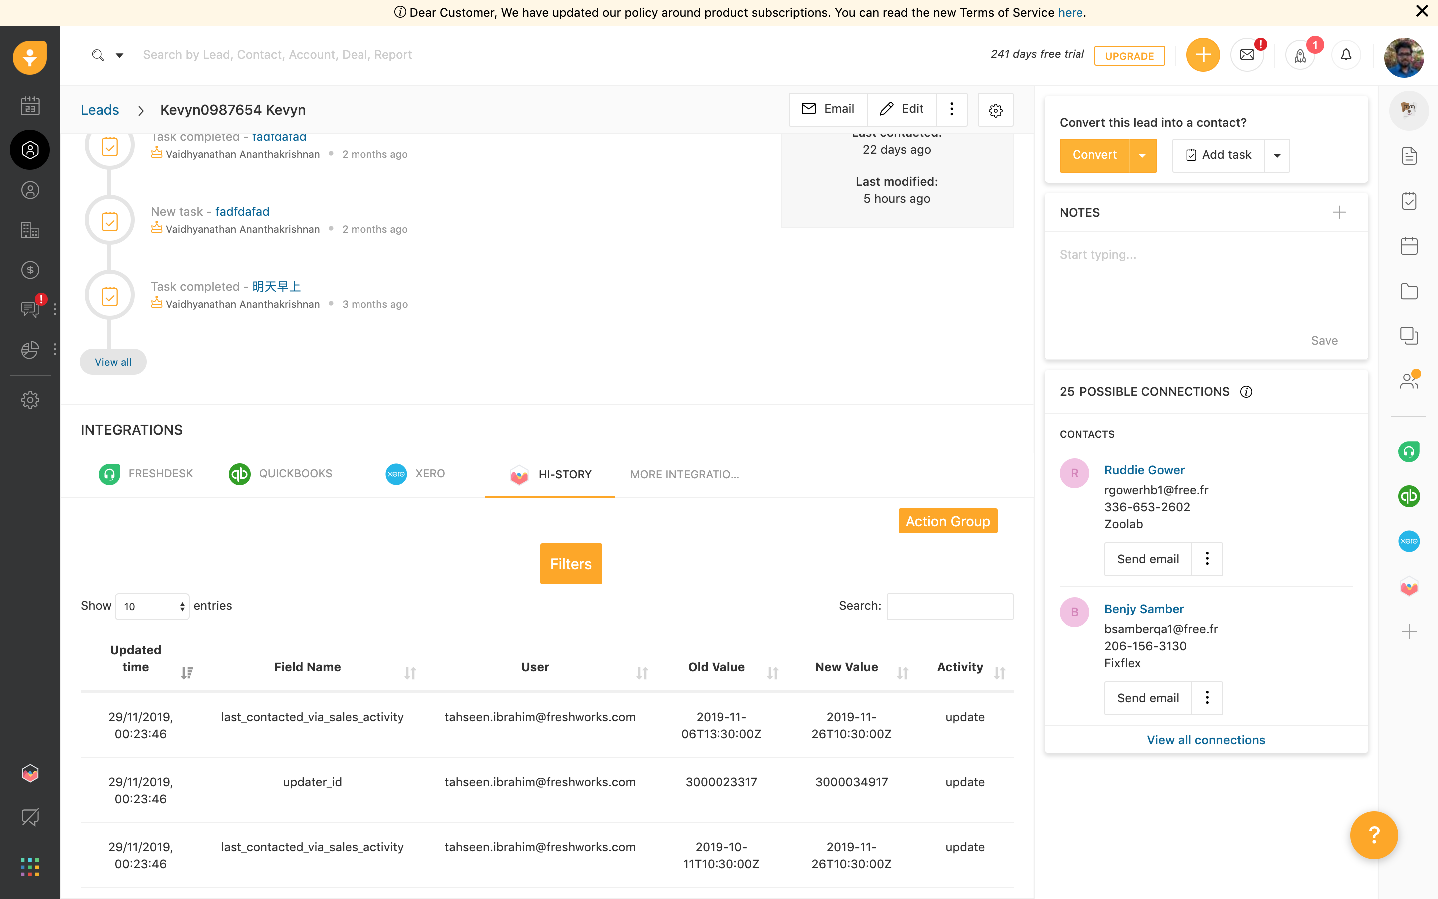Open the Deals dollar icon in sidebar
Image resolution: width=1438 pixels, height=899 pixels.
click(x=30, y=270)
